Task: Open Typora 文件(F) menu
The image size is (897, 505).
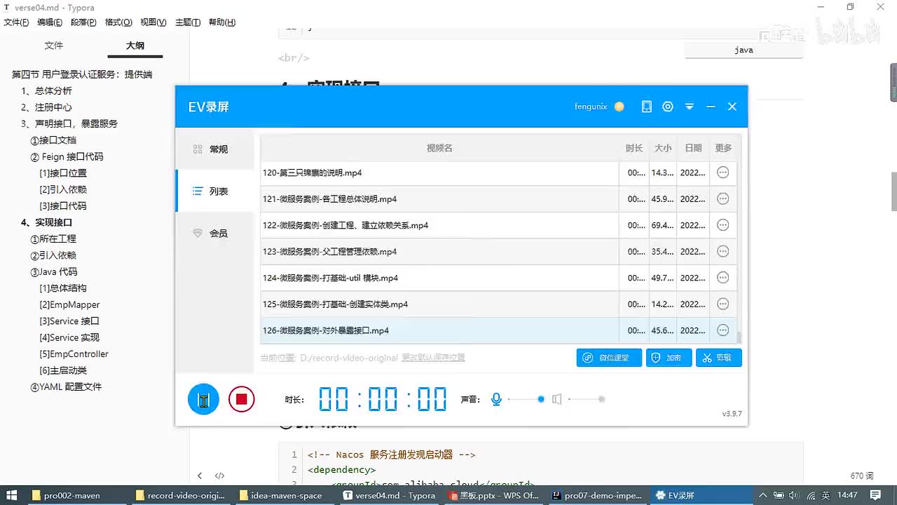Action: click(16, 22)
